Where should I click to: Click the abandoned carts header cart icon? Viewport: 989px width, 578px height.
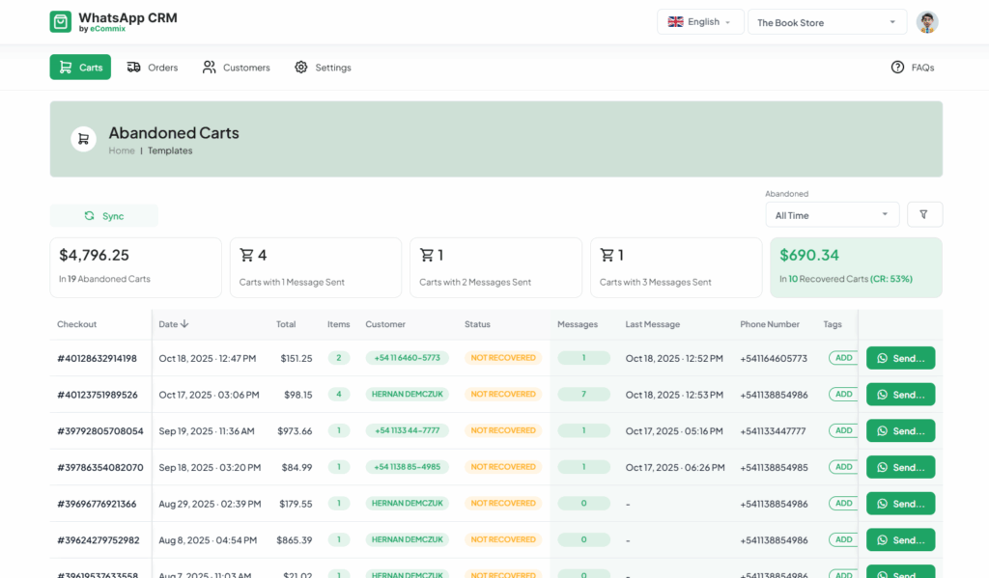pyautogui.click(x=83, y=139)
